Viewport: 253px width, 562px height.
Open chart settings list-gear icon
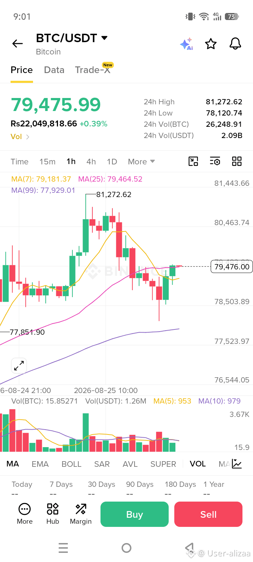point(215,161)
